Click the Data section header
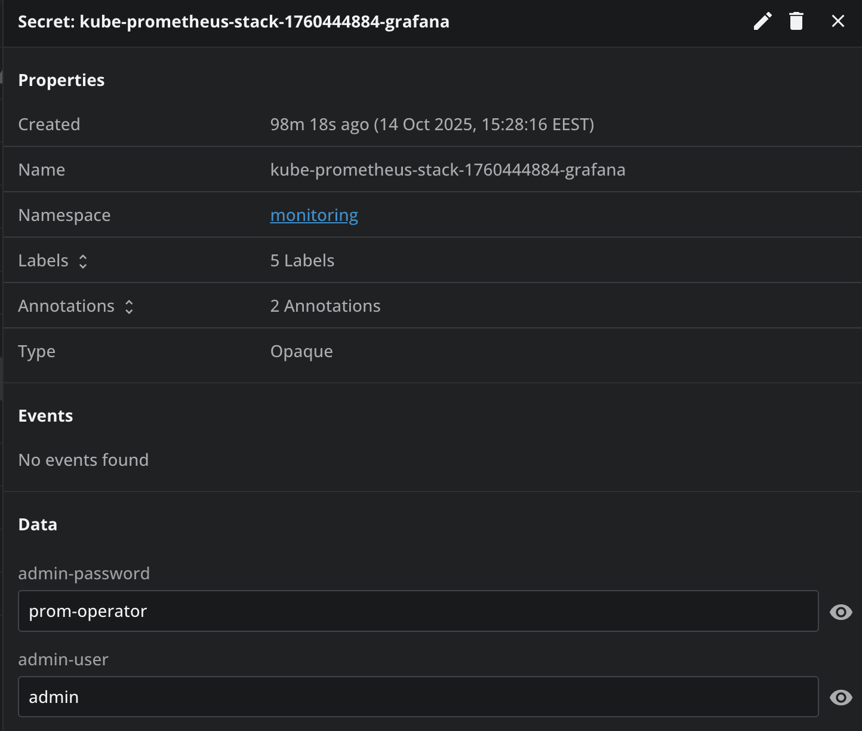 click(x=38, y=524)
